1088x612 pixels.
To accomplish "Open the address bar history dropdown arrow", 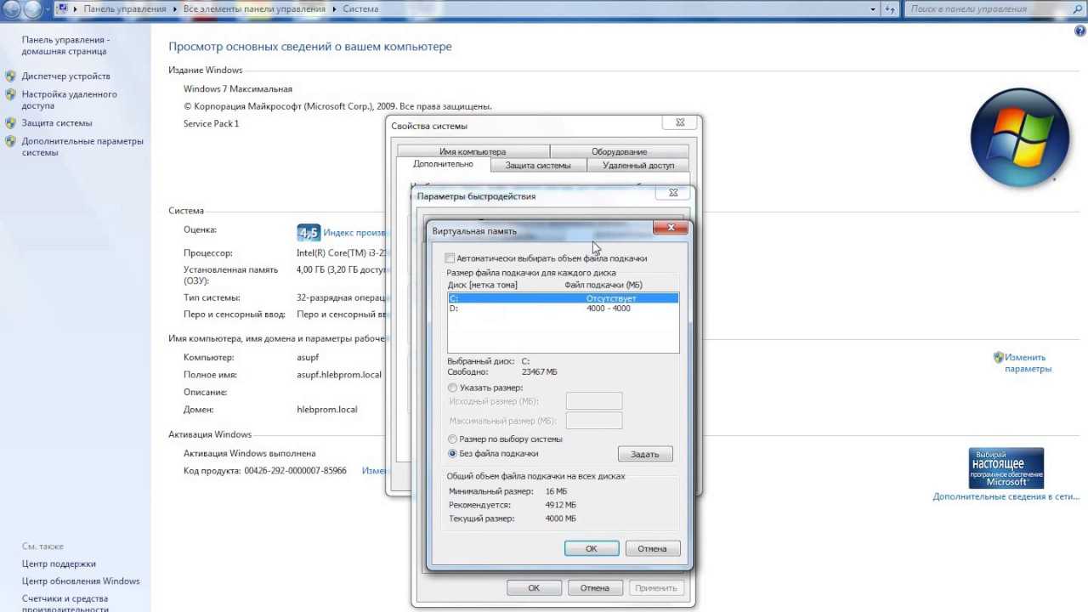I will coord(873,8).
